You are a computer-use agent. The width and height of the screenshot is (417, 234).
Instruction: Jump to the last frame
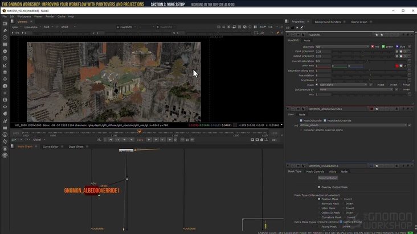(170, 140)
